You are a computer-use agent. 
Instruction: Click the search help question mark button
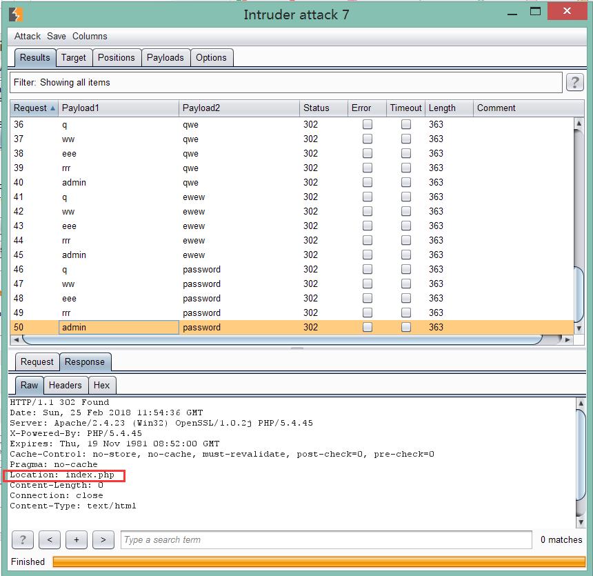(22, 539)
